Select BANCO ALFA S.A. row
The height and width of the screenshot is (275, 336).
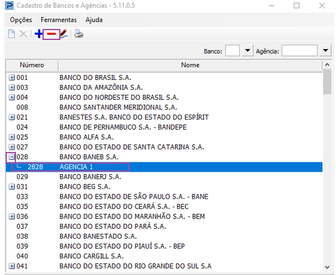tap(164, 137)
